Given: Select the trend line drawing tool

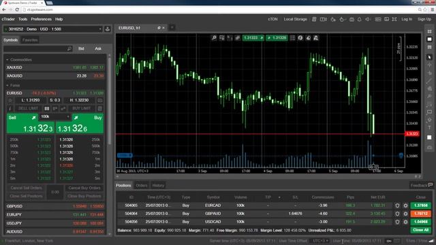Looking at the screenshot, I should click(x=429, y=81).
